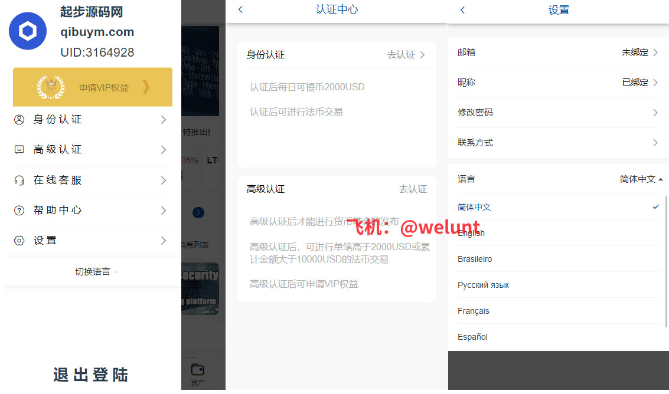Image resolution: width=669 pixels, height=394 pixels.
Task: Click the chevron at the 昵称 row
Action: pos(655,83)
